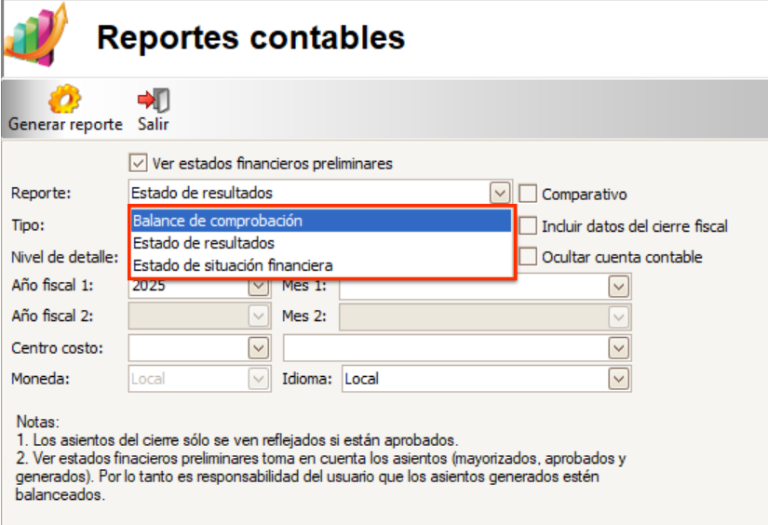
Task: Expand the Centro costo description dropdown
Action: point(618,348)
